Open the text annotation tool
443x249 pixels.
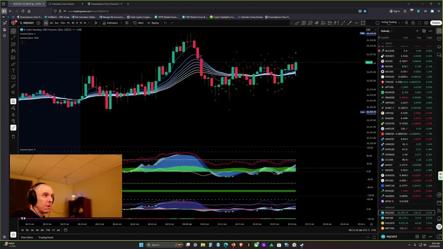click(x=13, y=71)
